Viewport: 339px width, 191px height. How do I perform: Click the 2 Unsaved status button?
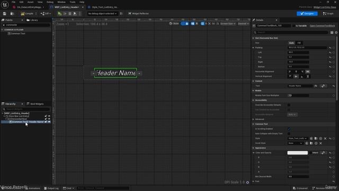pyautogui.click(x=300, y=188)
